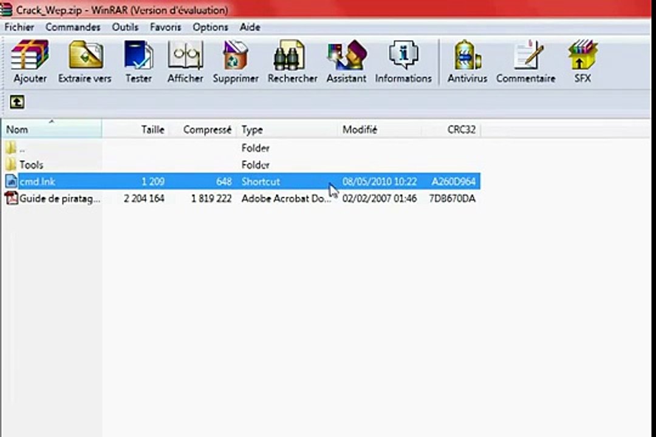
Task: Click the Folder type of Tools row
Action: [255, 164]
